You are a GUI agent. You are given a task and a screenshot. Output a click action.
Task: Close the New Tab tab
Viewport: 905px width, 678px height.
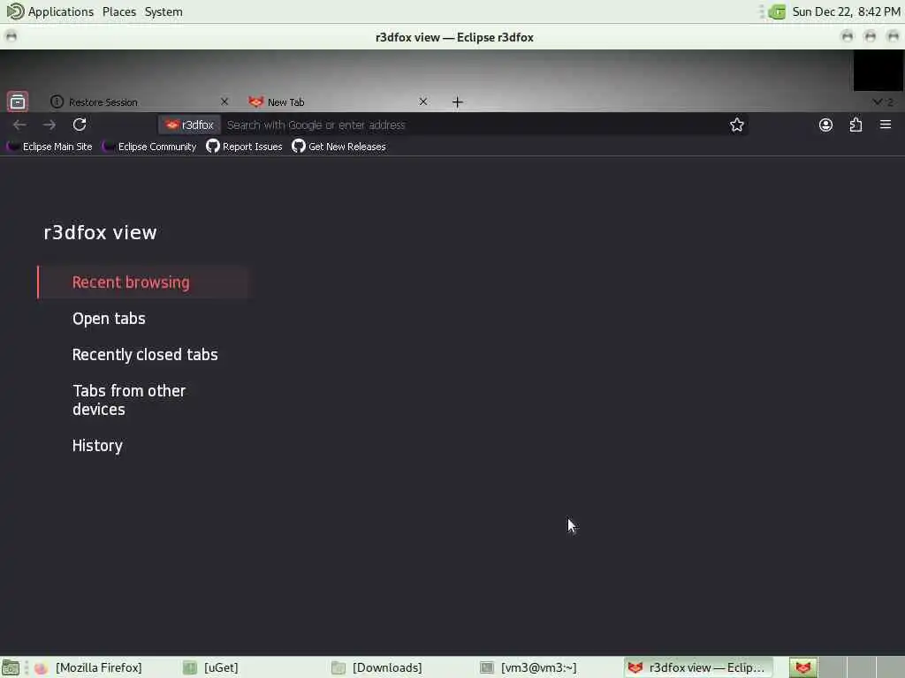423,102
